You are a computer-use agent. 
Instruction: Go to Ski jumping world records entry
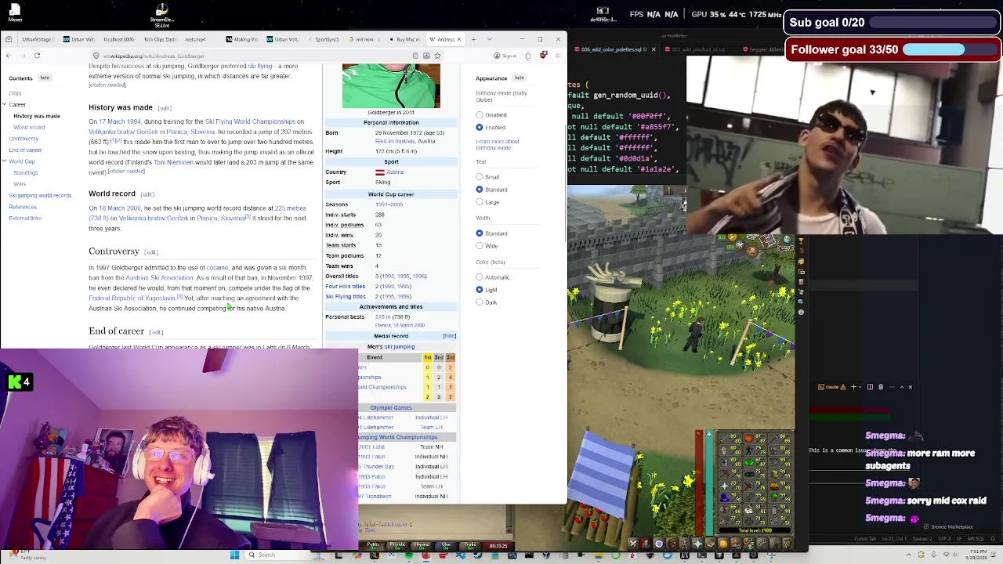(40, 196)
